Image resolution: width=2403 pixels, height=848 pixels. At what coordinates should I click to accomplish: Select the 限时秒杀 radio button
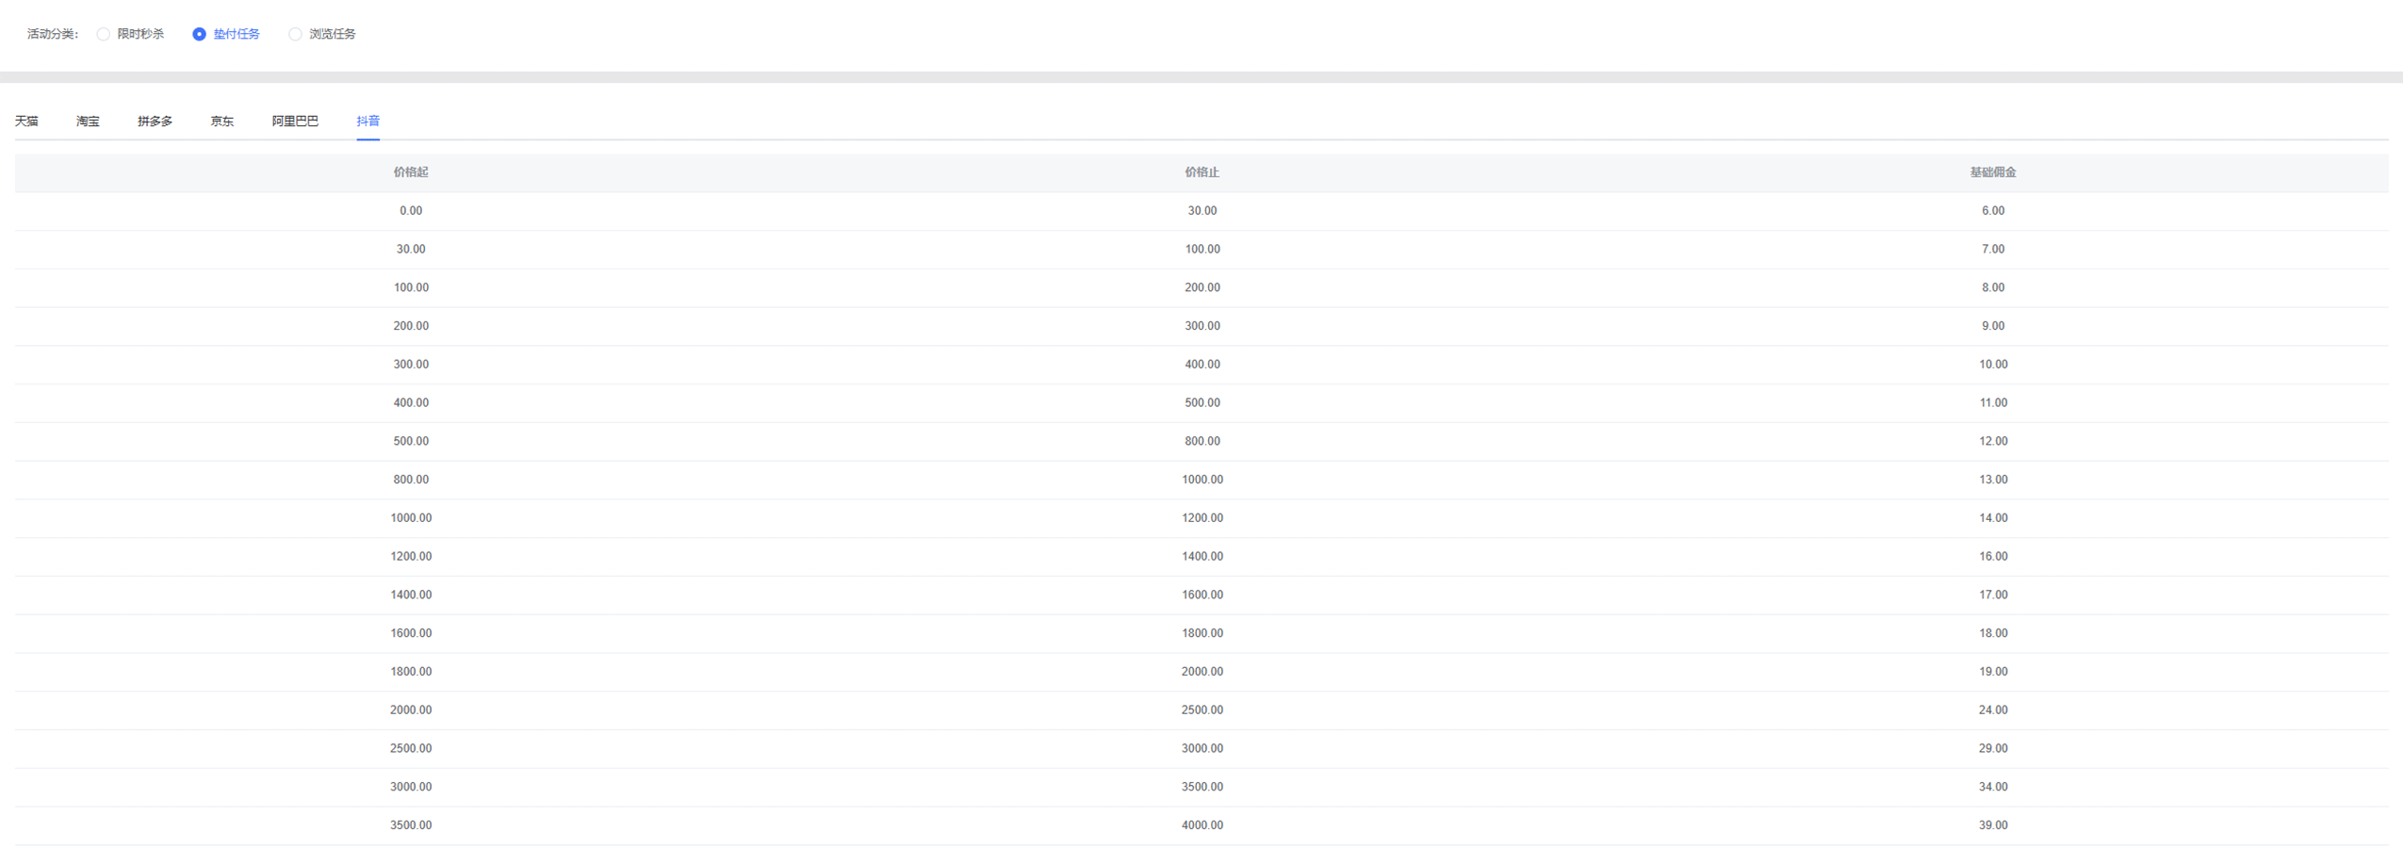104,34
